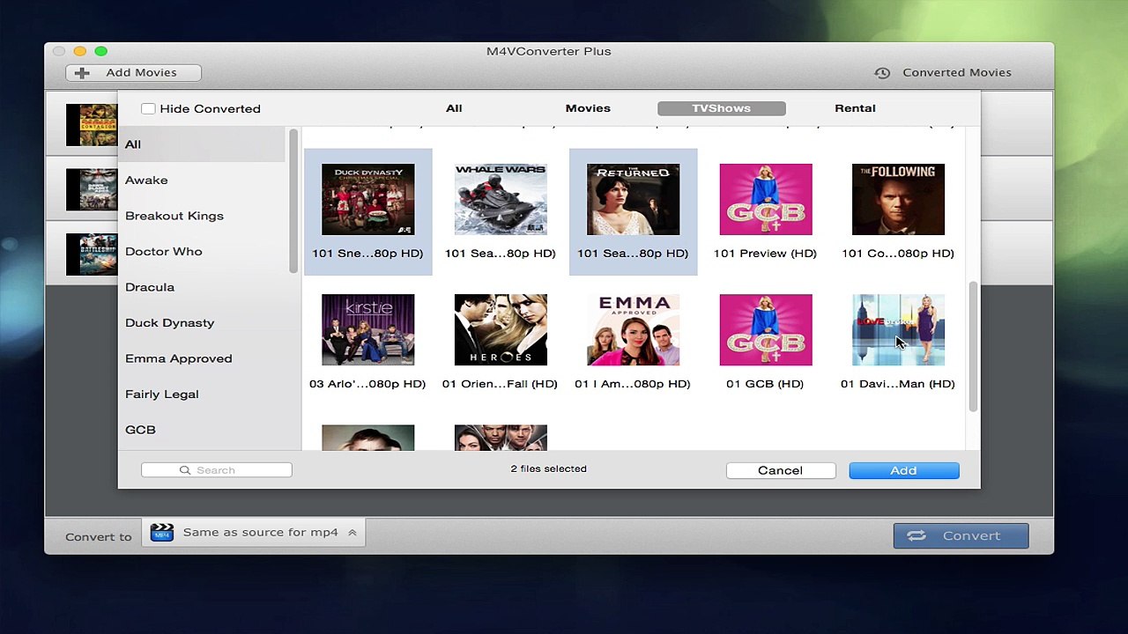Click the Convert button

point(961,535)
